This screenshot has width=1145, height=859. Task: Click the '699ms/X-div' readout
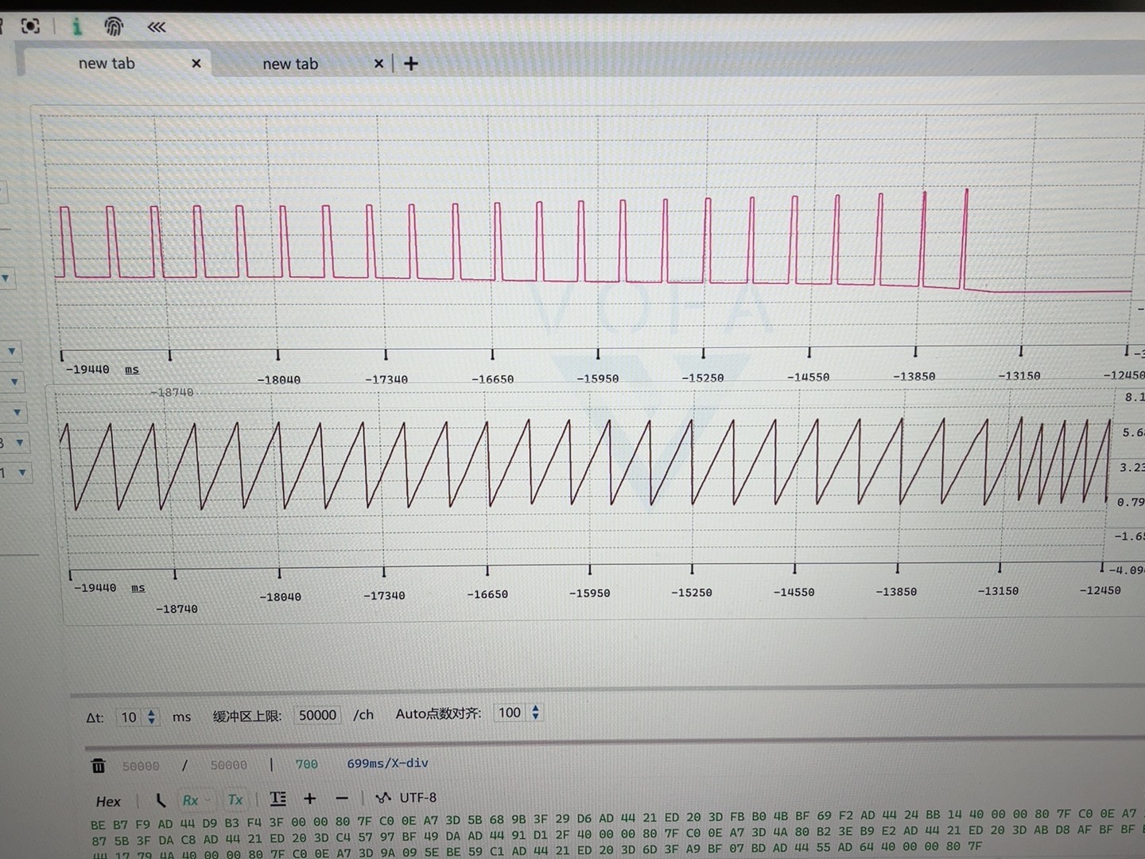click(x=387, y=764)
